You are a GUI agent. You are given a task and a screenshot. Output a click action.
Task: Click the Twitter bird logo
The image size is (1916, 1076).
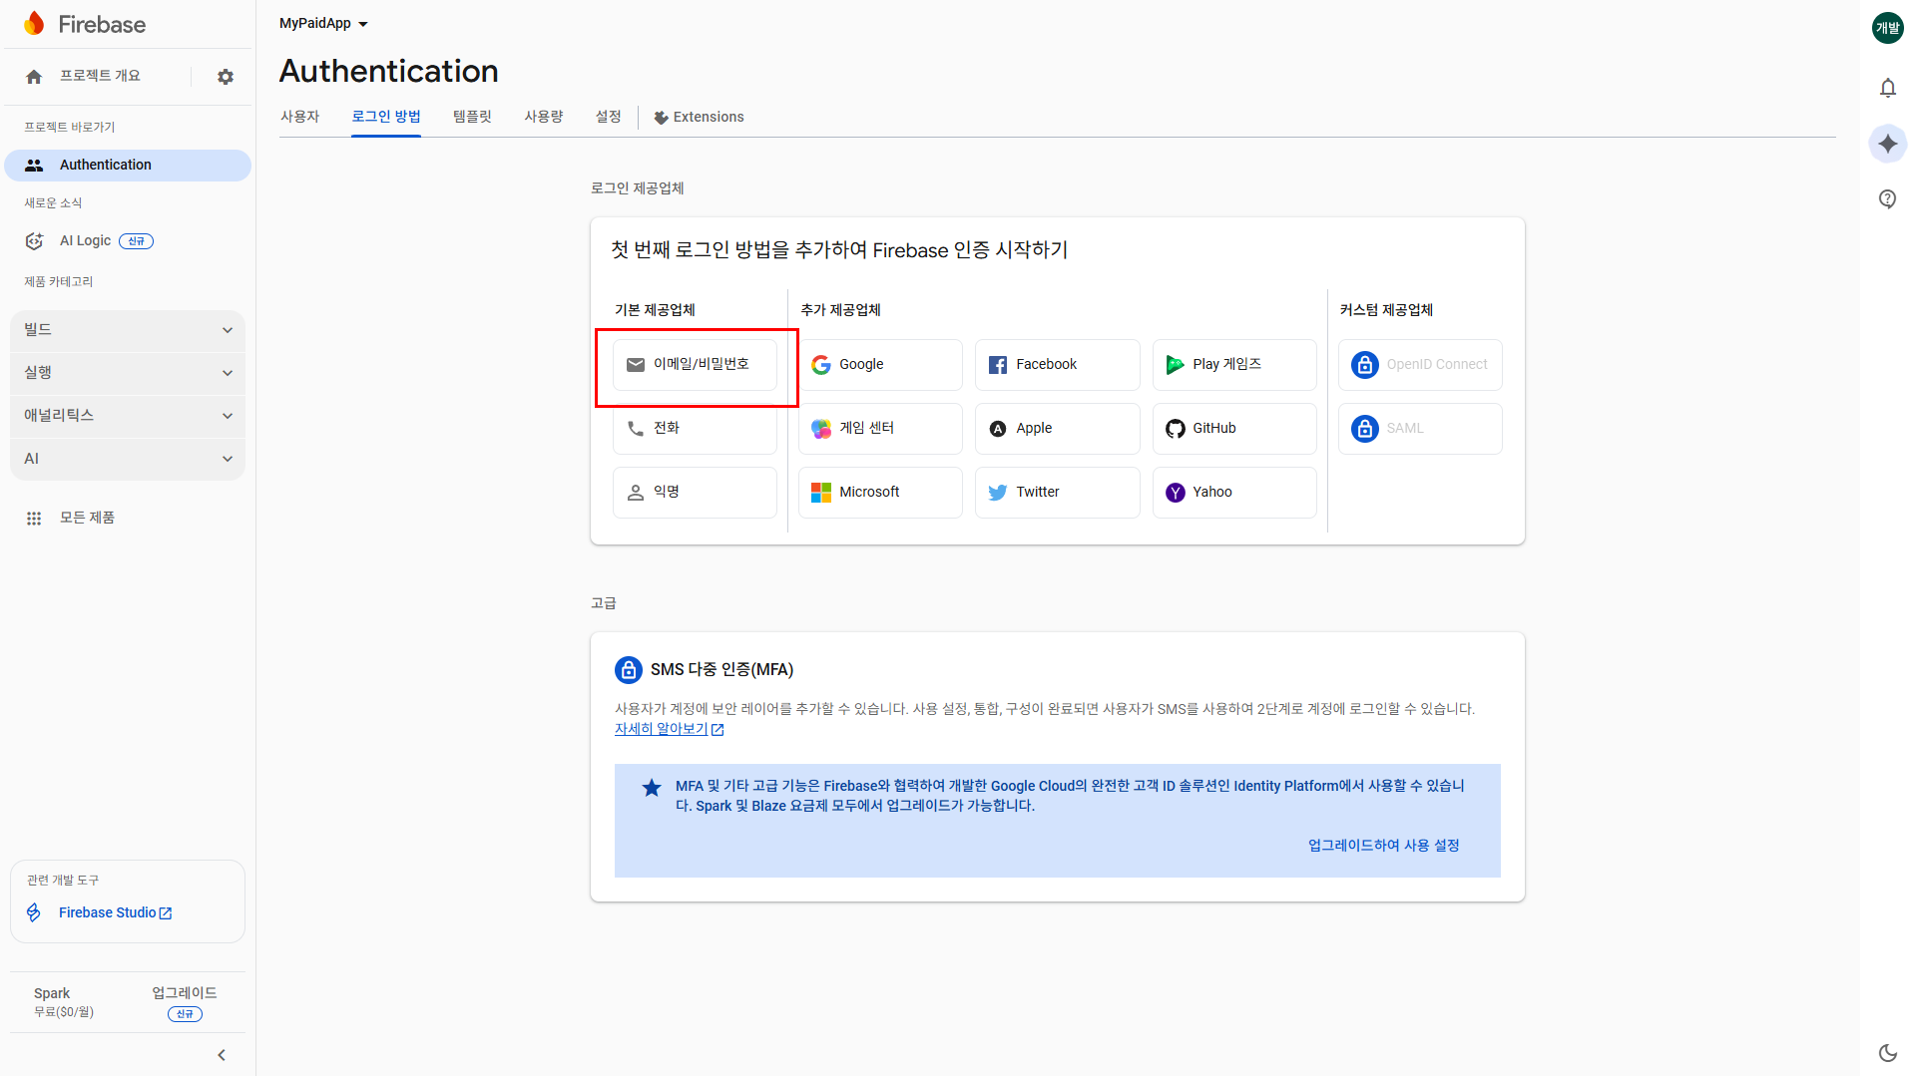pos(998,493)
